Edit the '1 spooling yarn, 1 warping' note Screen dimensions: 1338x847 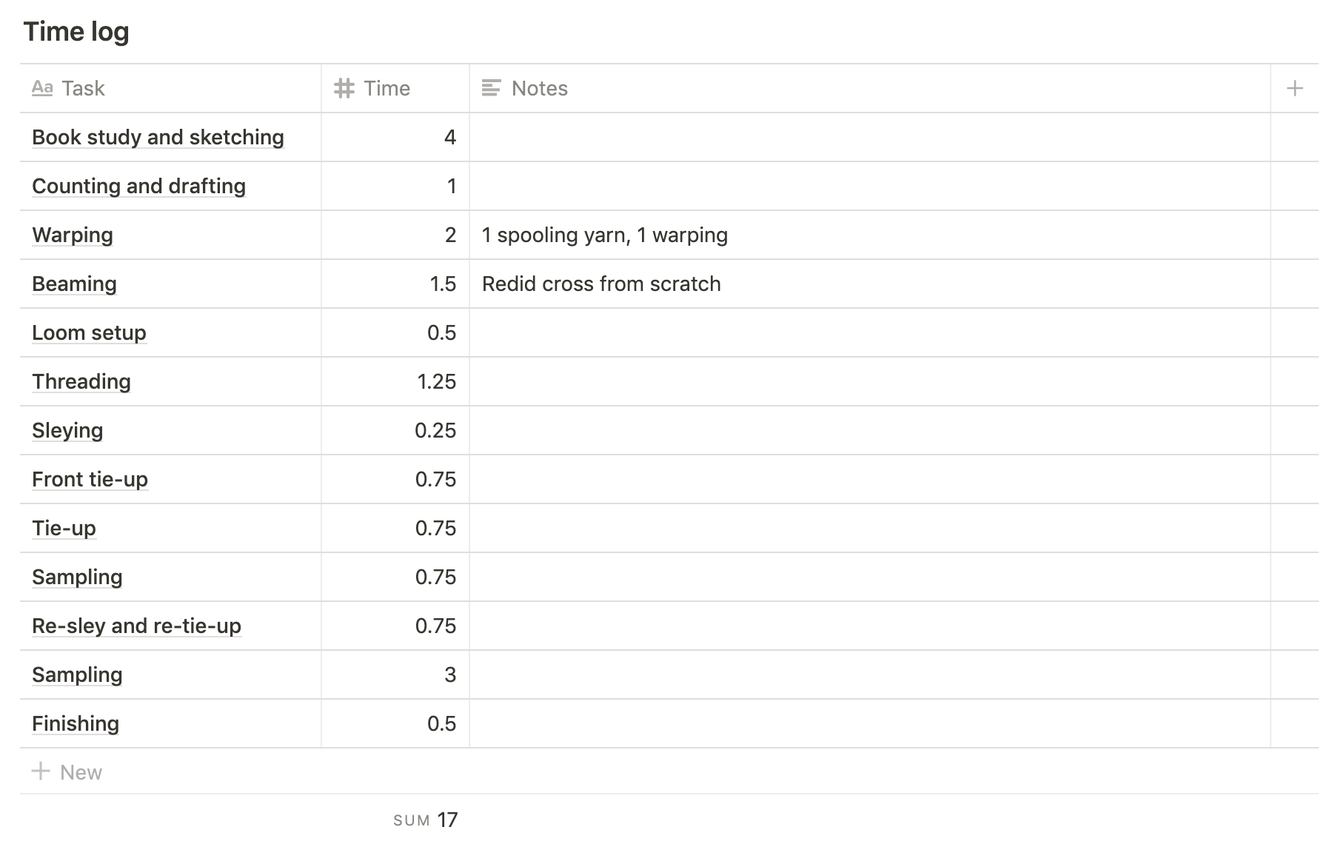pyautogui.click(x=605, y=235)
